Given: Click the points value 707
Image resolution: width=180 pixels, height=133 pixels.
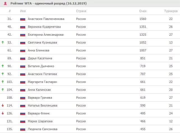Looking at the screenshot, I should (x=143, y=74).
